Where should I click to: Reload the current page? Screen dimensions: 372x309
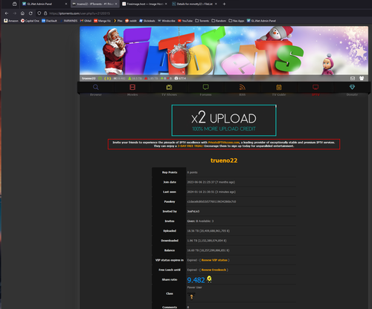coord(31,13)
